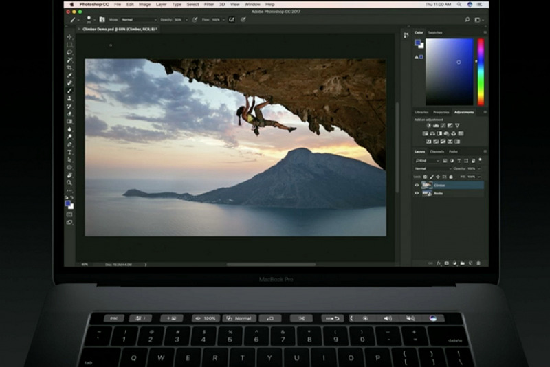Toggle visibility of the Rocks layer
The width and height of the screenshot is (550, 367).
click(417, 193)
